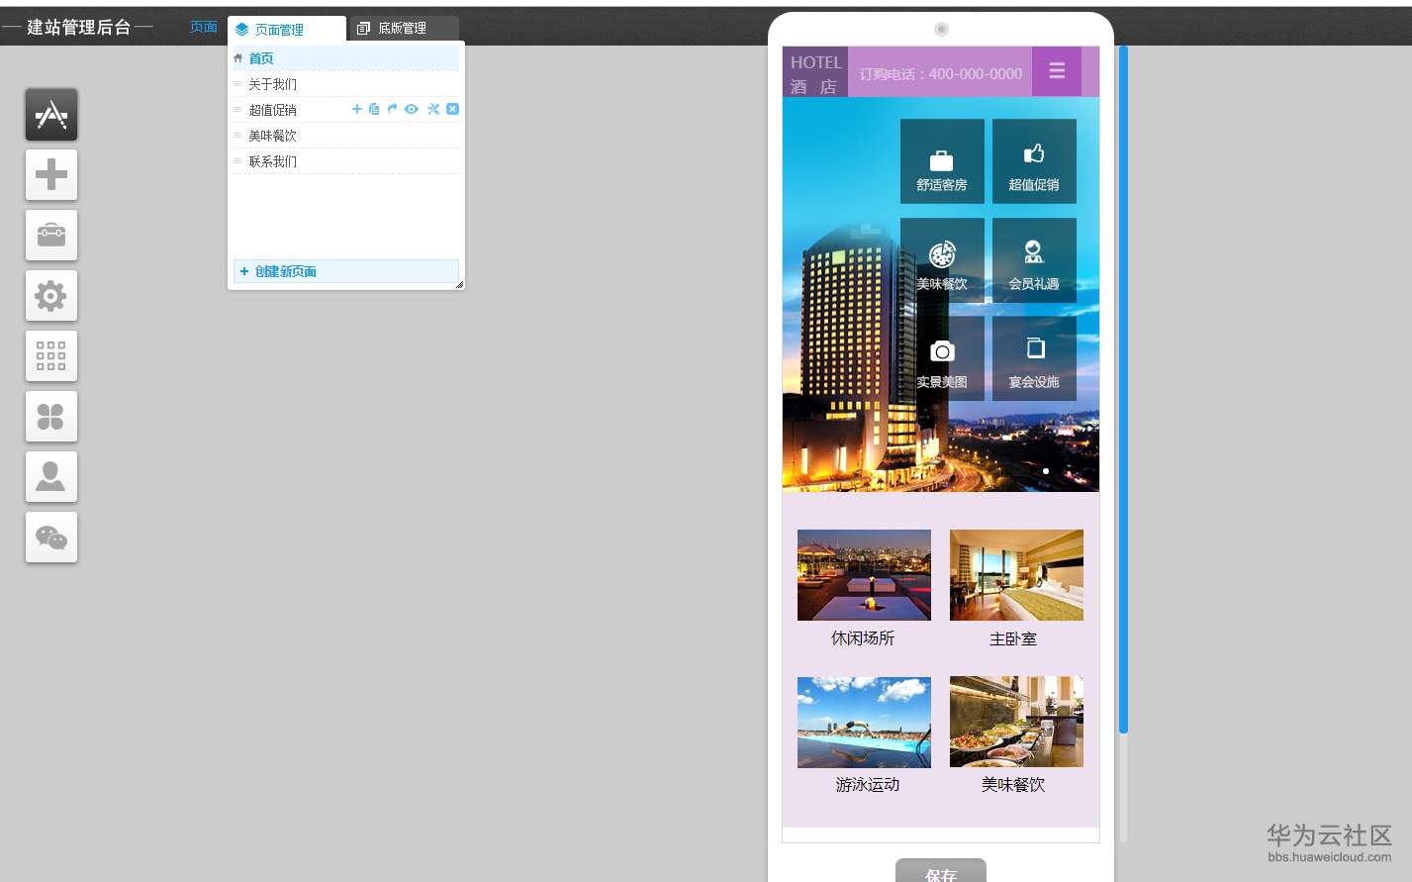The image size is (1412, 882).
Task: Select the 美味餐饮 page in the list
Action: click(345, 136)
